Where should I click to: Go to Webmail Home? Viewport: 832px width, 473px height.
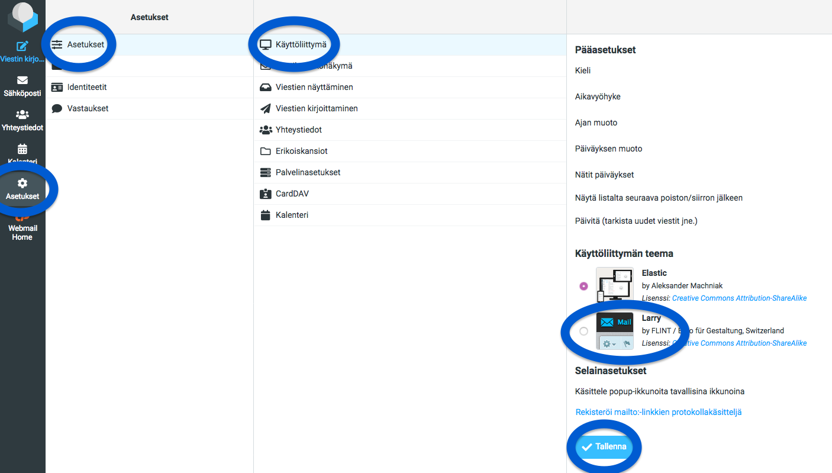22,232
